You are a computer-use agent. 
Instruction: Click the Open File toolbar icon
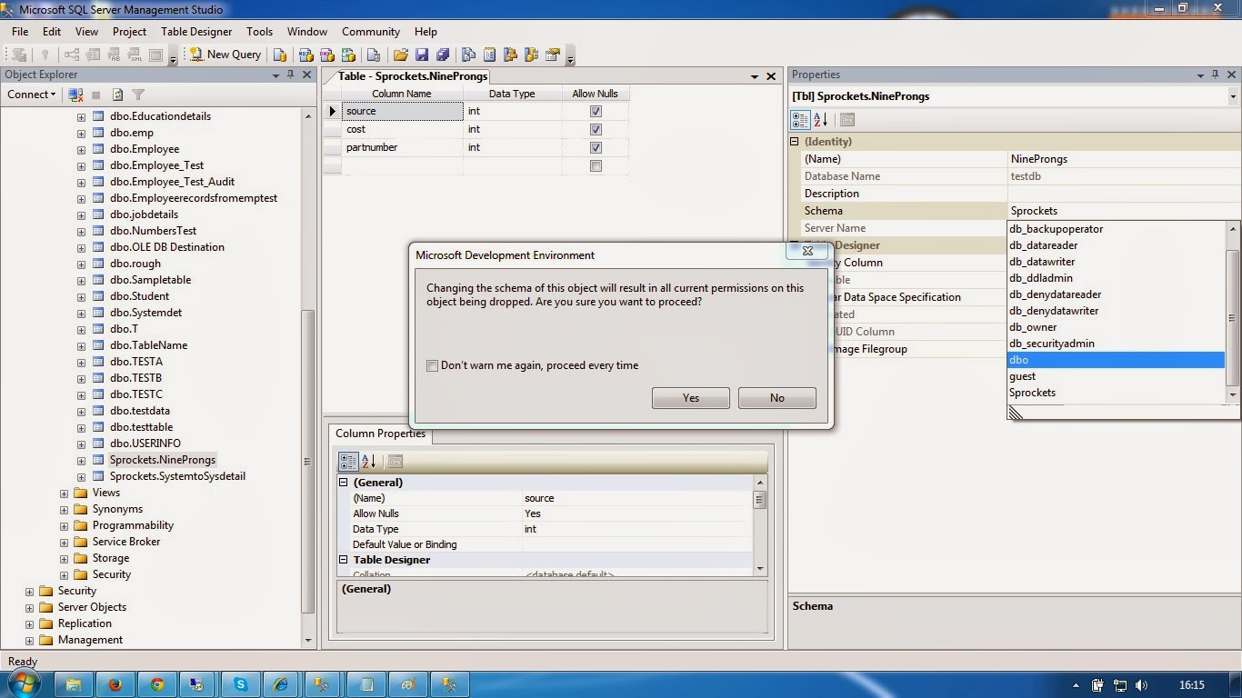pos(400,55)
